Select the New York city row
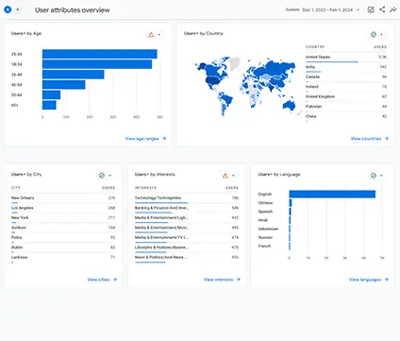Screen dimensions: 400x341 (63, 218)
